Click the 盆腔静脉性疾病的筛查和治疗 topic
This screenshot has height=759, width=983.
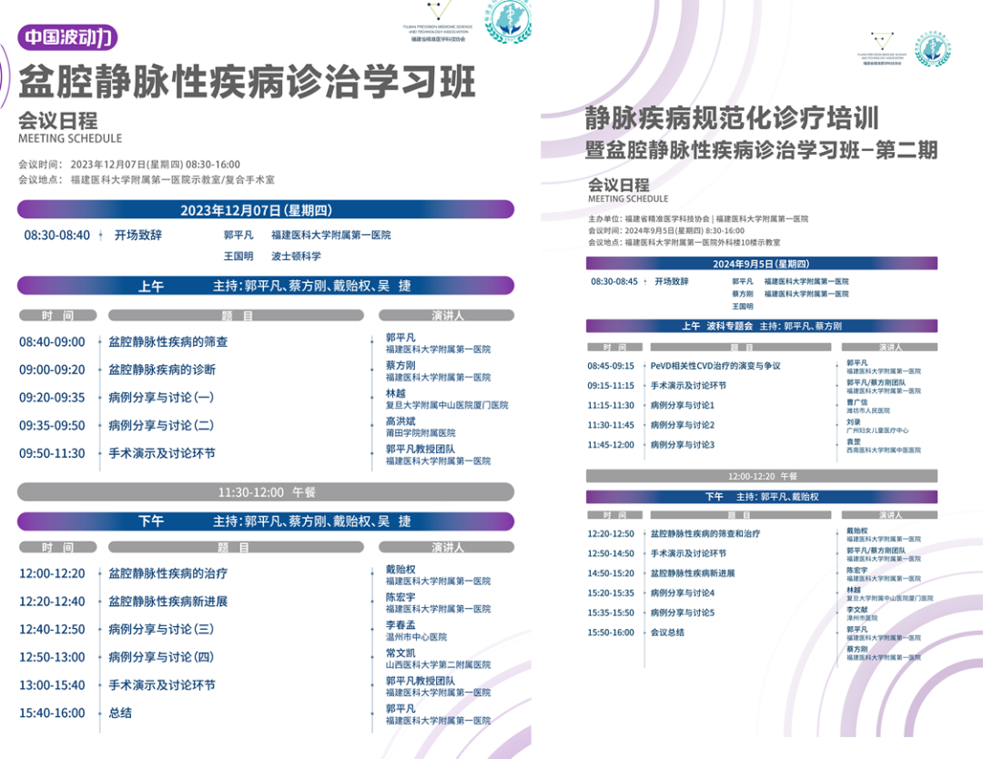coord(705,534)
